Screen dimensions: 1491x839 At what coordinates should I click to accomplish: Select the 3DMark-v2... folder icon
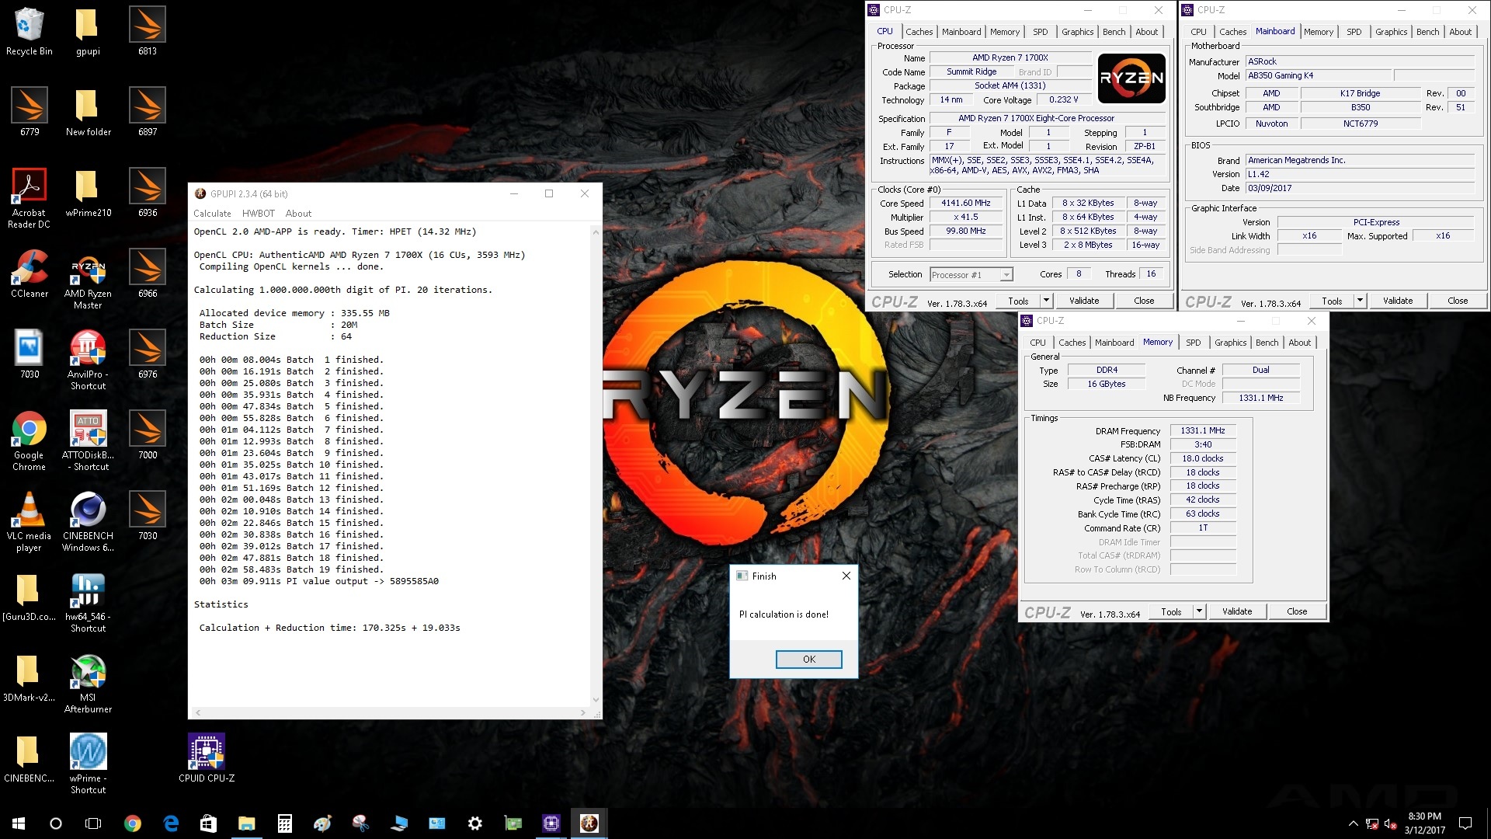tap(30, 677)
